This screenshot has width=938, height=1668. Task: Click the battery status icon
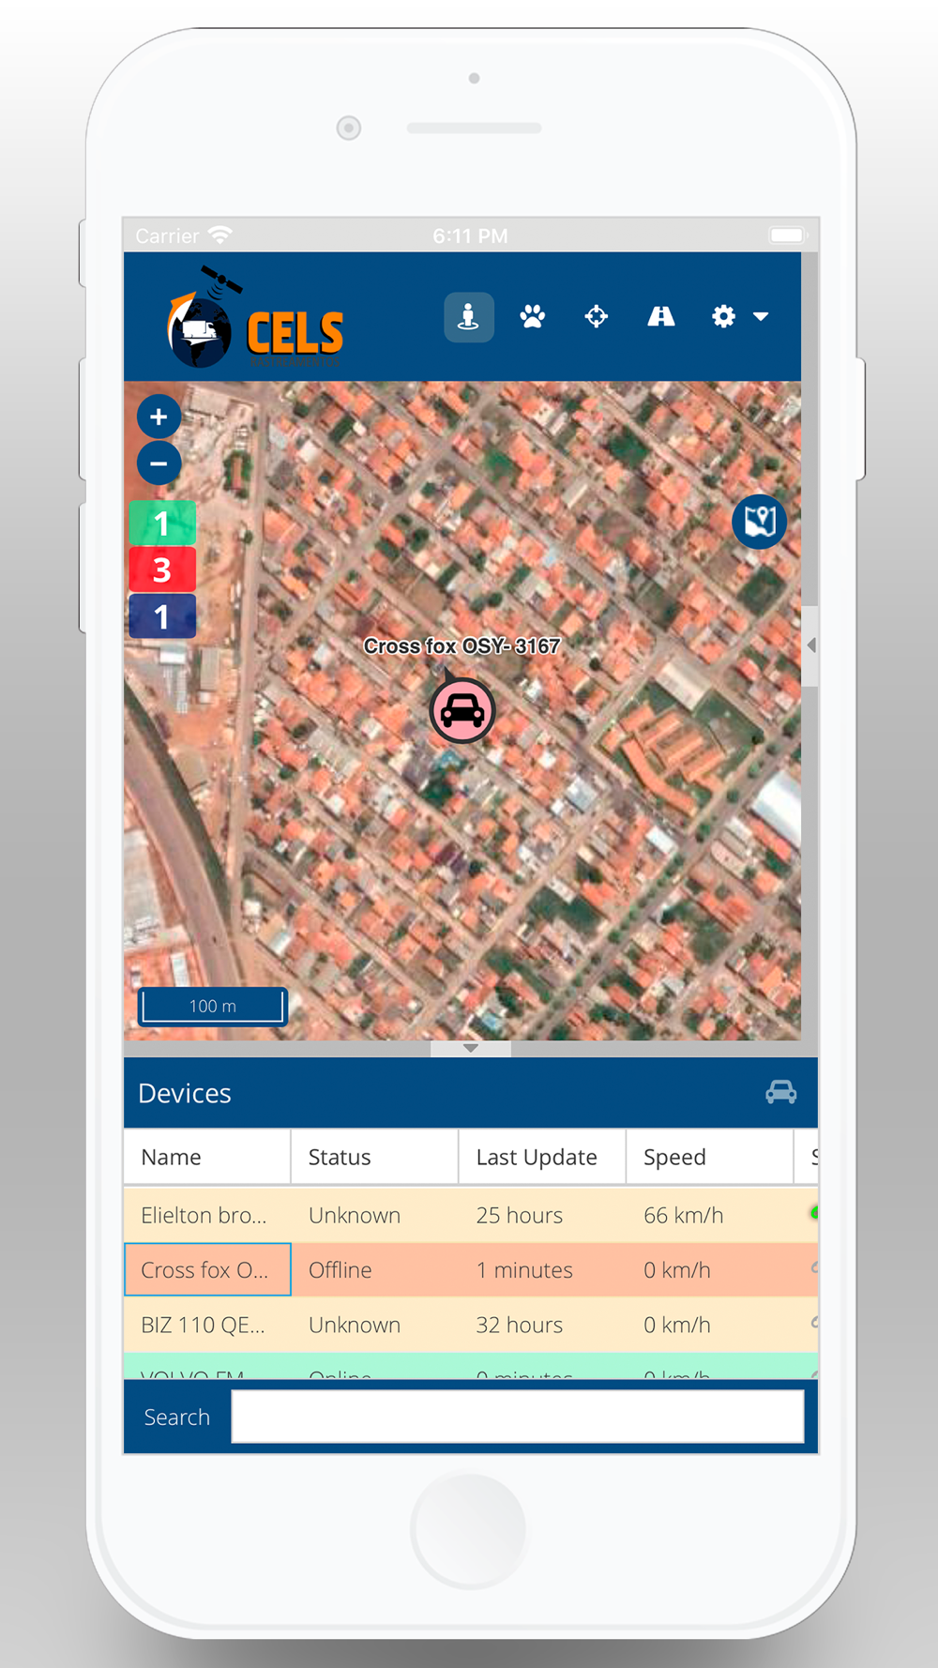point(788,235)
